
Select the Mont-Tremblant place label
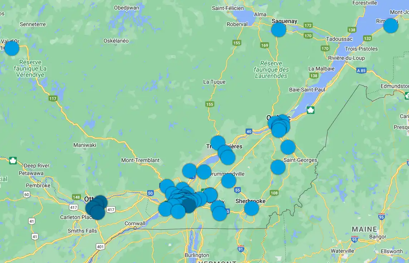[x=140, y=160]
